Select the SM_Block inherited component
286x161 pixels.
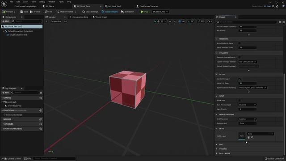click(18, 35)
